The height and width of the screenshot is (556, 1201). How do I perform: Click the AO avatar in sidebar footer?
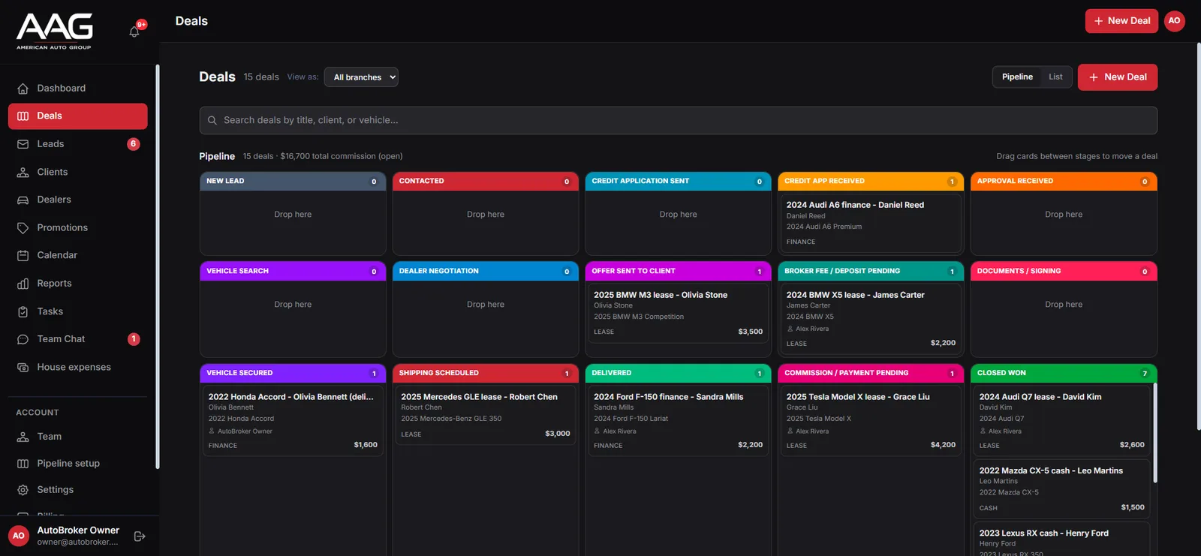19,536
